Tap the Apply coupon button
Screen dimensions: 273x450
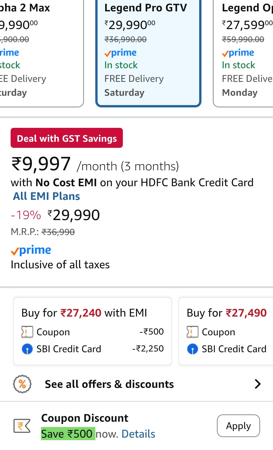[x=238, y=426]
